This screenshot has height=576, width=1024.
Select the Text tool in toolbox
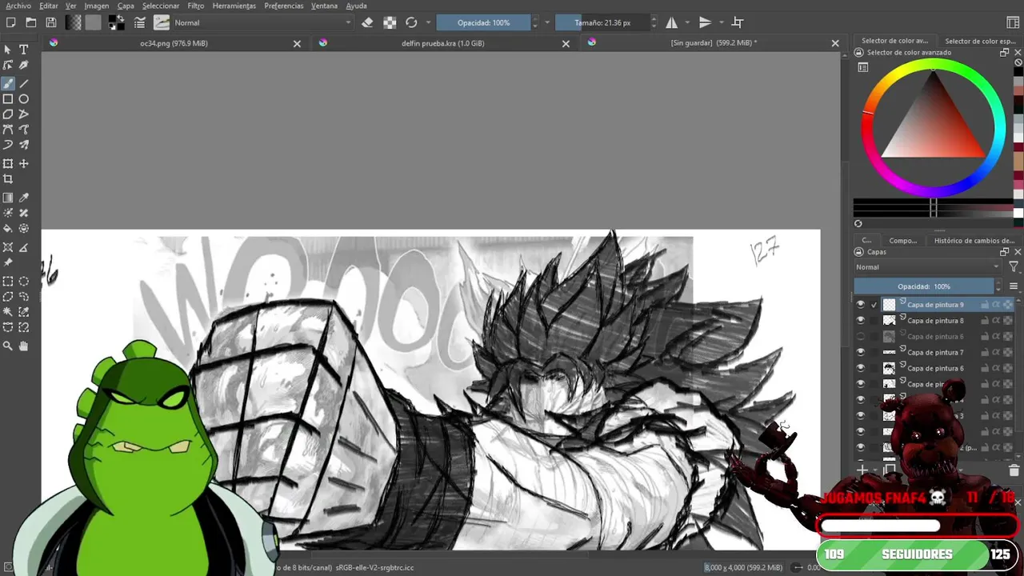tap(24, 50)
